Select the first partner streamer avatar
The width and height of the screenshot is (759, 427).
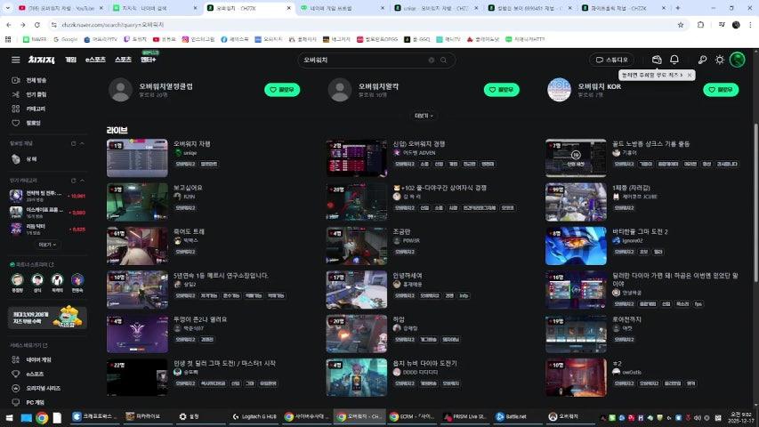[x=18, y=280]
